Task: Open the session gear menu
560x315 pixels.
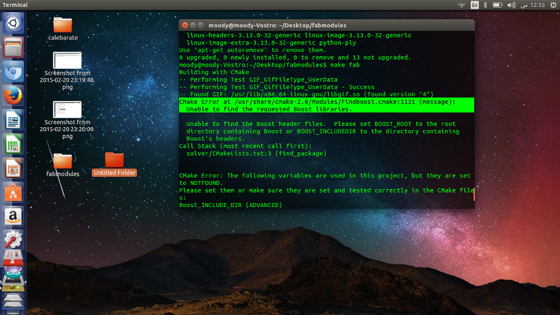Action: [553, 5]
